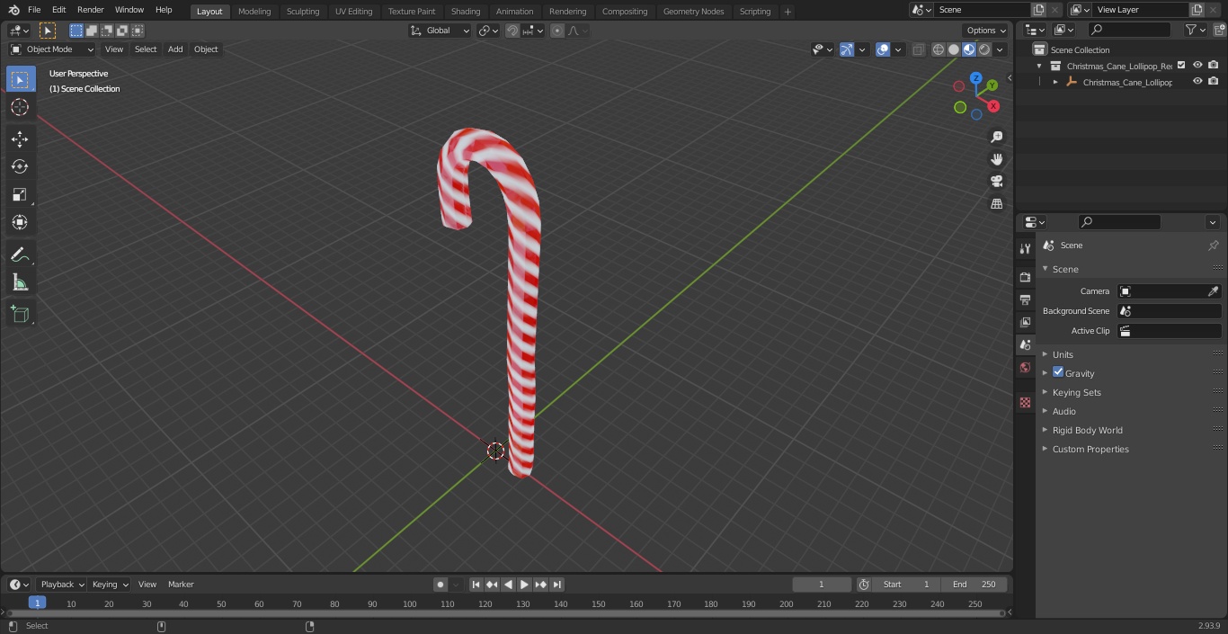This screenshot has height=634, width=1228.
Task: Click the zoom view magnifier icon
Action: 996,137
